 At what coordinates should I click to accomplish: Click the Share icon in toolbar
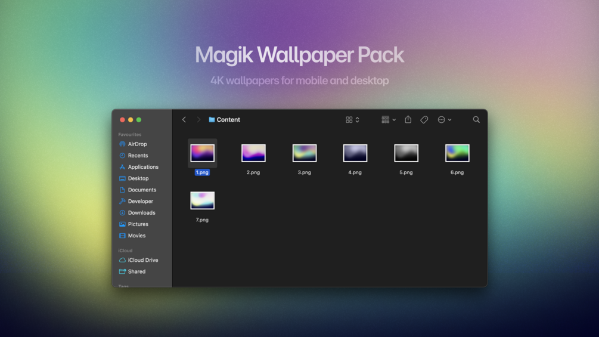coord(408,119)
